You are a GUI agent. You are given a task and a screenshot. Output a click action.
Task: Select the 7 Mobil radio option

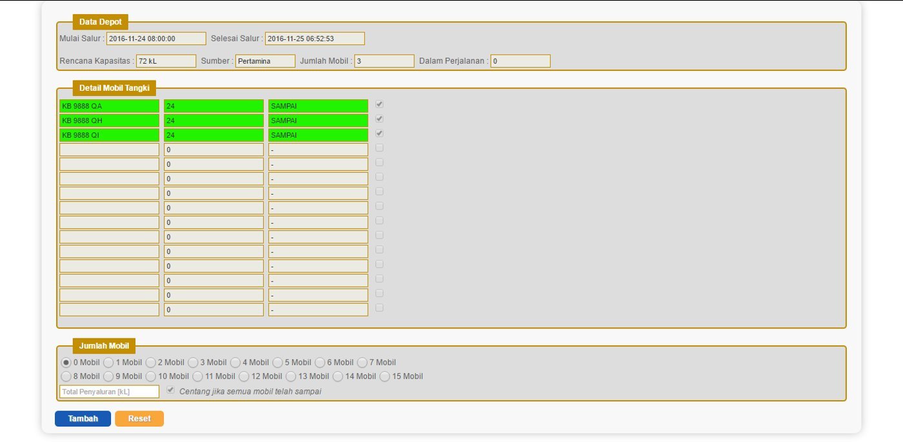click(362, 363)
